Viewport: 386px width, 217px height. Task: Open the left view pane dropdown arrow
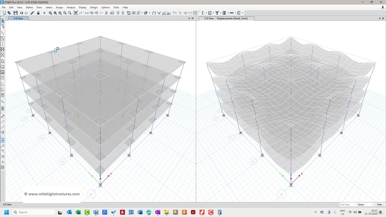(x=189, y=18)
